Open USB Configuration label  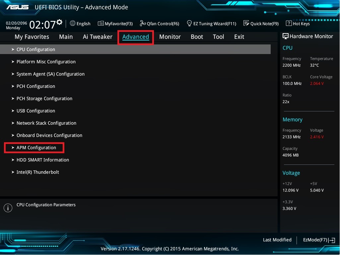tap(36, 111)
